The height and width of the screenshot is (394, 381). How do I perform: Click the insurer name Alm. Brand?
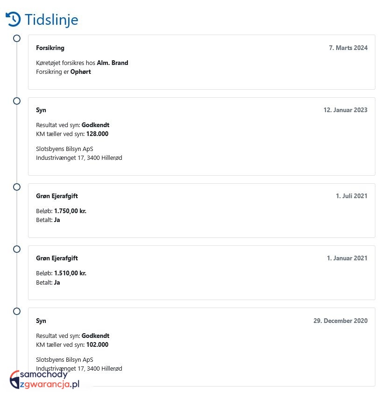[x=112, y=63]
